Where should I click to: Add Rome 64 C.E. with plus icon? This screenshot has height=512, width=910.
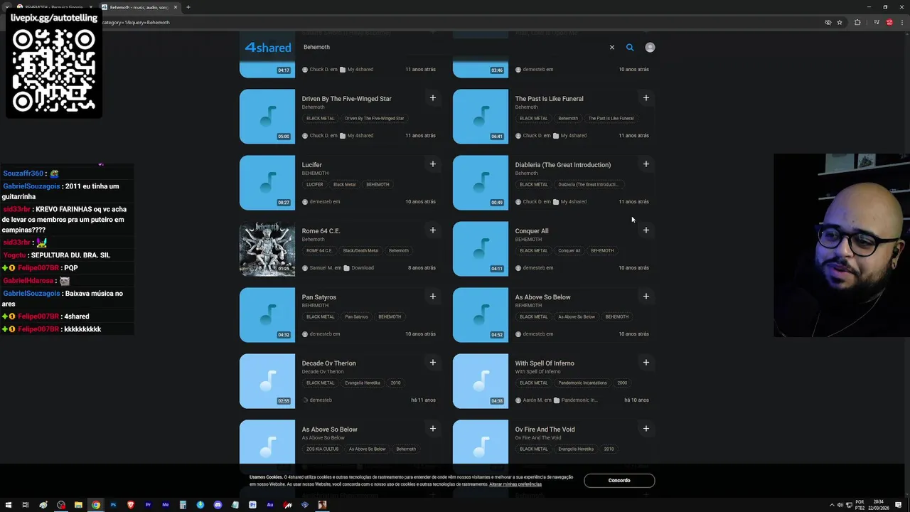(x=432, y=230)
